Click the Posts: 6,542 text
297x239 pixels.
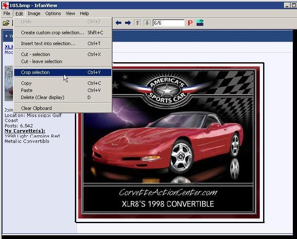click(19, 126)
